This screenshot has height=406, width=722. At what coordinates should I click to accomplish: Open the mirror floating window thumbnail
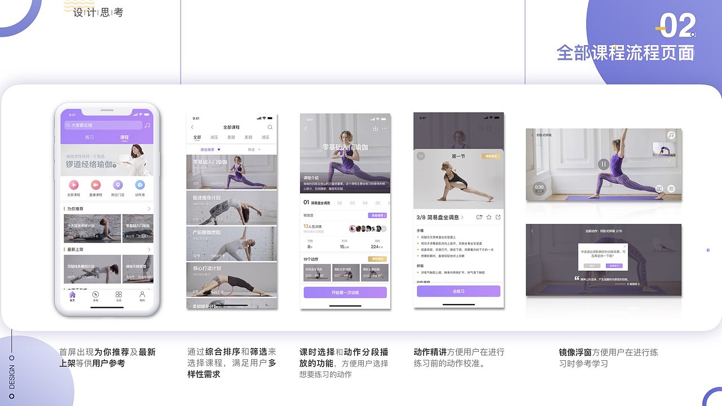pos(664,148)
